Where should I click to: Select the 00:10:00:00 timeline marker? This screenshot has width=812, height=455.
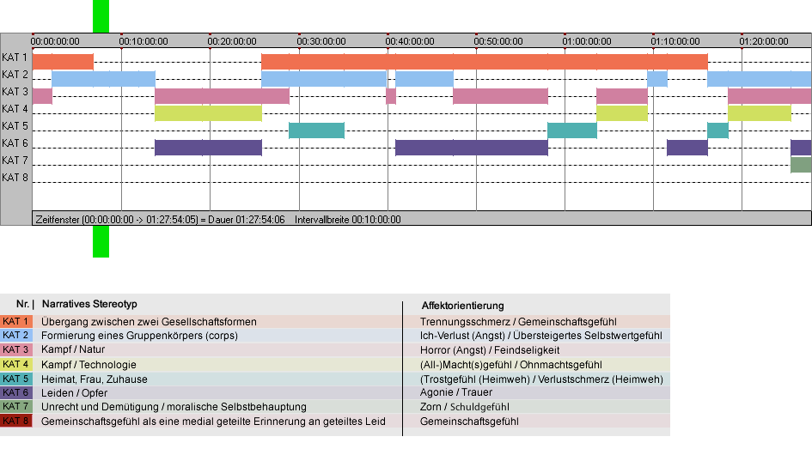[143, 41]
